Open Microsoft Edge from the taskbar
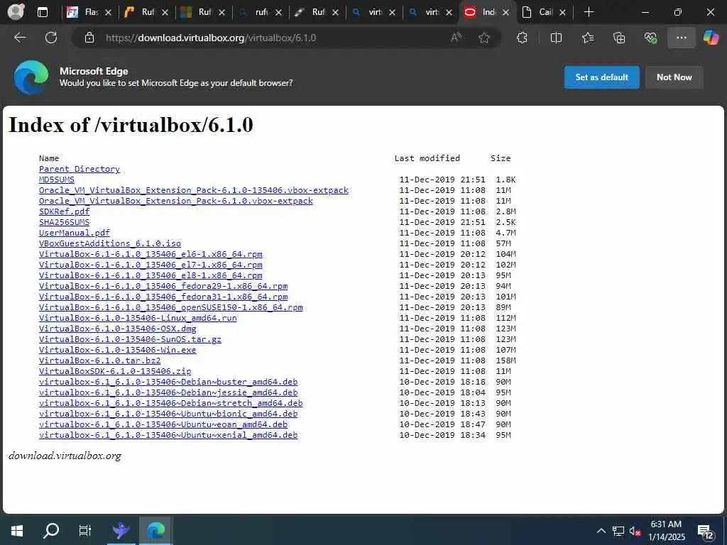727x545 pixels. coord(155,530)
